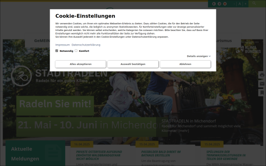Select the first contrast mode icon
The height and width of the screenshot is (166, 266).
[x=214, y=4]
